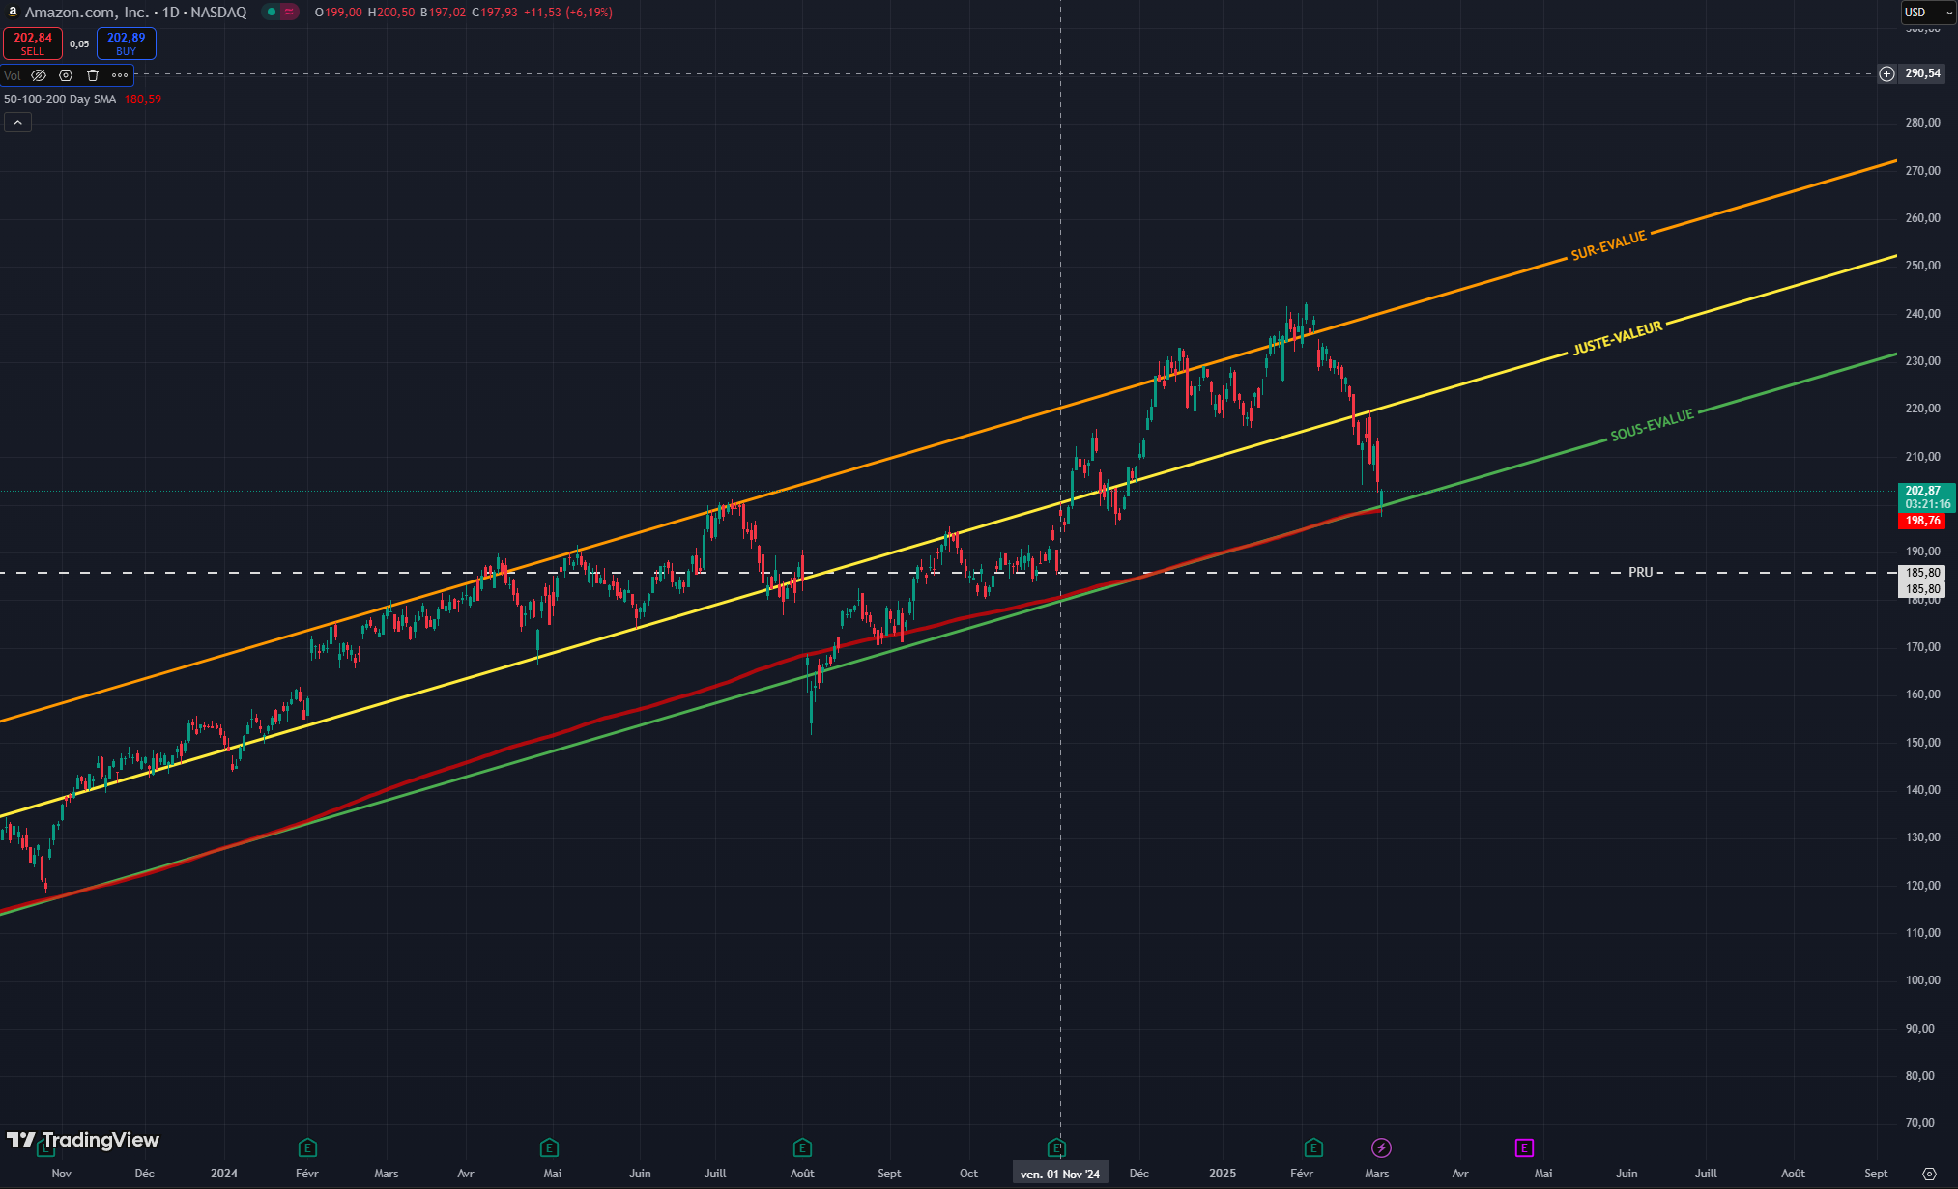Click the red SMA price label 198,76

[1923, 521]
